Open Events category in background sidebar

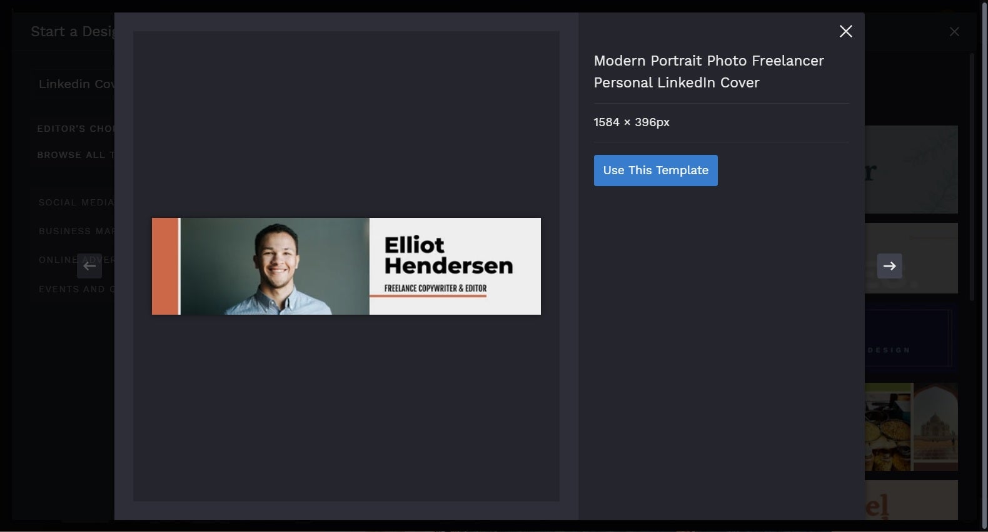coord(76,289)
